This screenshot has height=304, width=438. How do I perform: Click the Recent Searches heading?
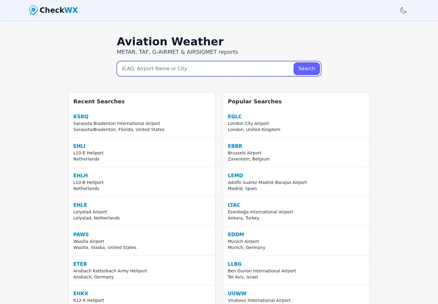pos(99,102)
